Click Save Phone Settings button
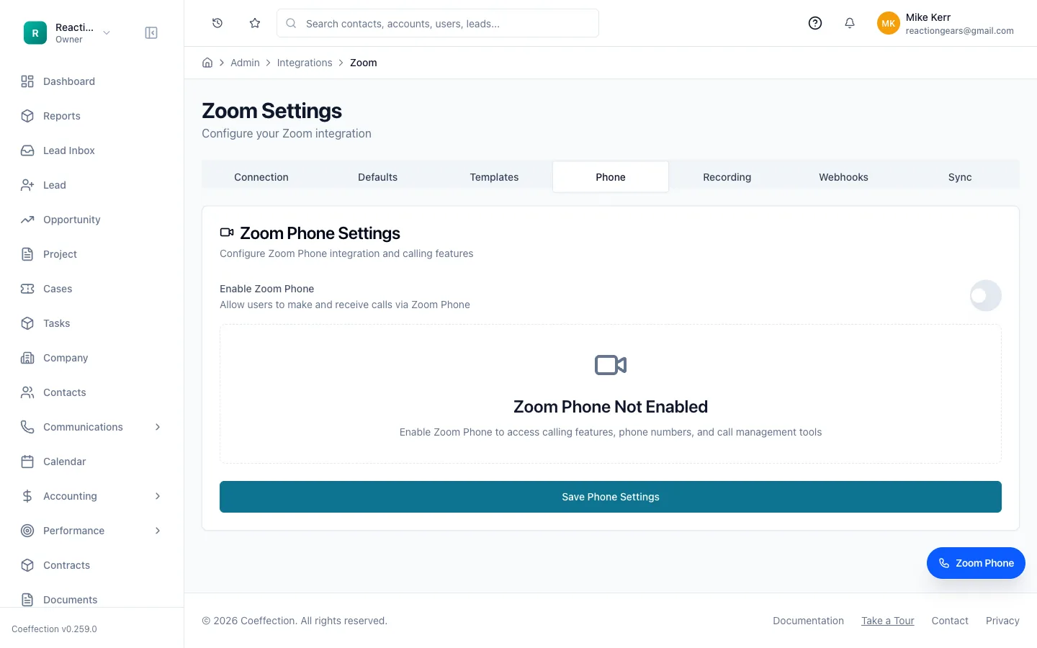The height and width of the screenshot is (648, 1037). pyautogui.click(x=611, y=497)
